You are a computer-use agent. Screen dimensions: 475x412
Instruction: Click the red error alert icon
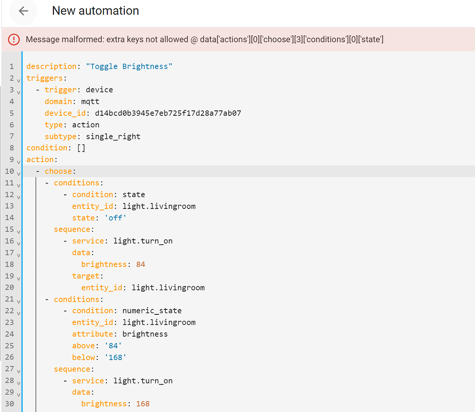click(13, 39)
